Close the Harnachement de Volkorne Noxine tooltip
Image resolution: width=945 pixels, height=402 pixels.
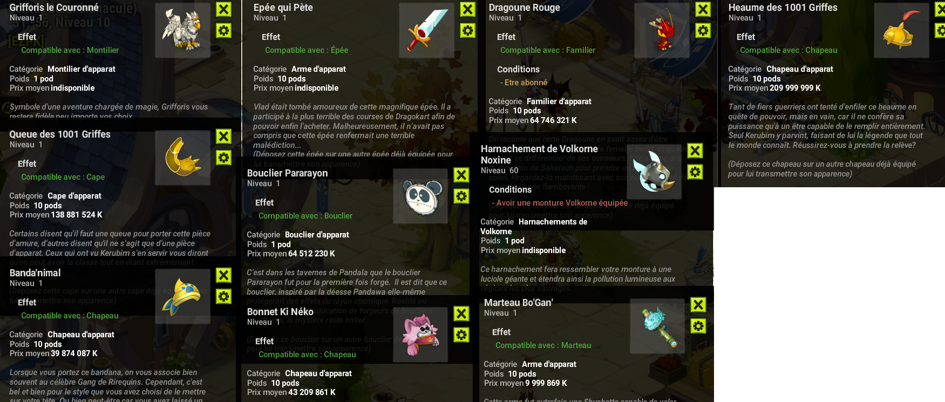(695, 151)
